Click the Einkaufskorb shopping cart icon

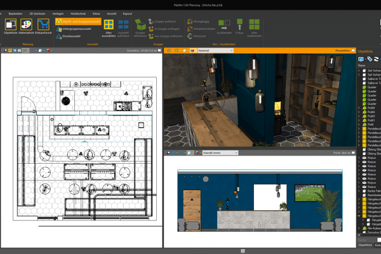tap(44, 24)
